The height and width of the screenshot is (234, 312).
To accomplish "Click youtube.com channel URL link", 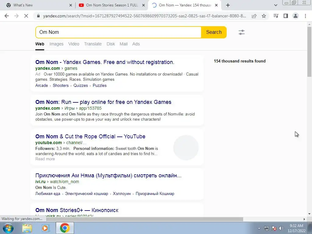I will 61,143.
